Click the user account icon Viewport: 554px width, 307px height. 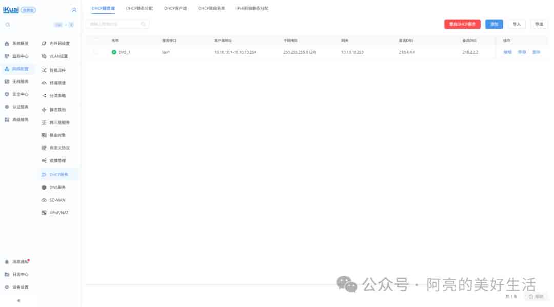point(74,10)
